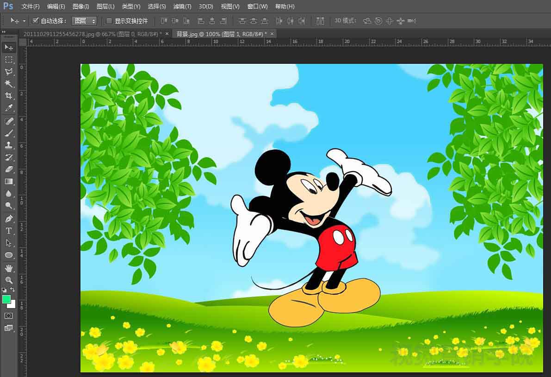The height and width of the screenshot is (377, 551).
Task: Switch to the 20111029112554562​78.jpg document tab
Action: [x=93, y=34]
